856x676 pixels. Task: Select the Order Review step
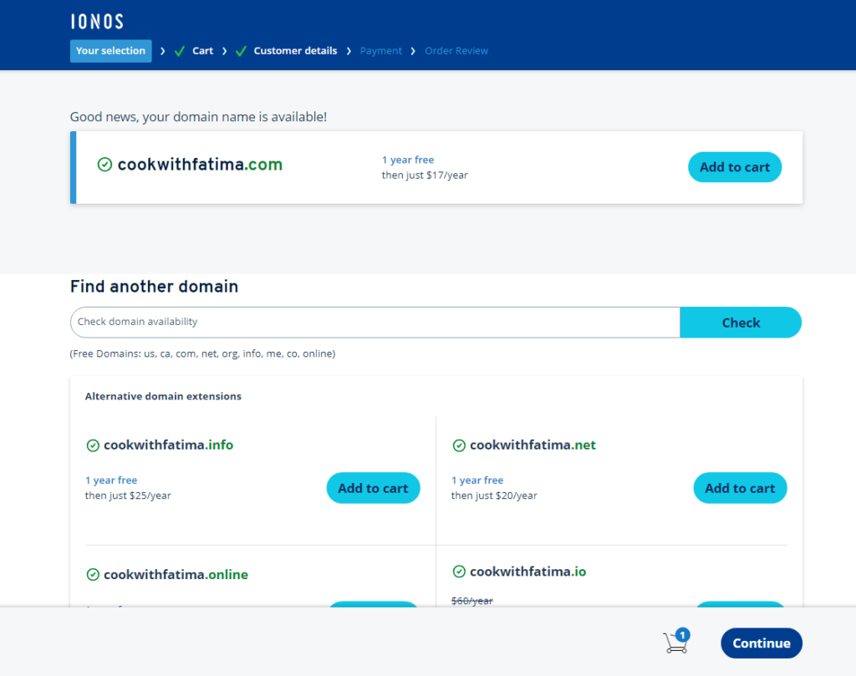coord(456,51)
